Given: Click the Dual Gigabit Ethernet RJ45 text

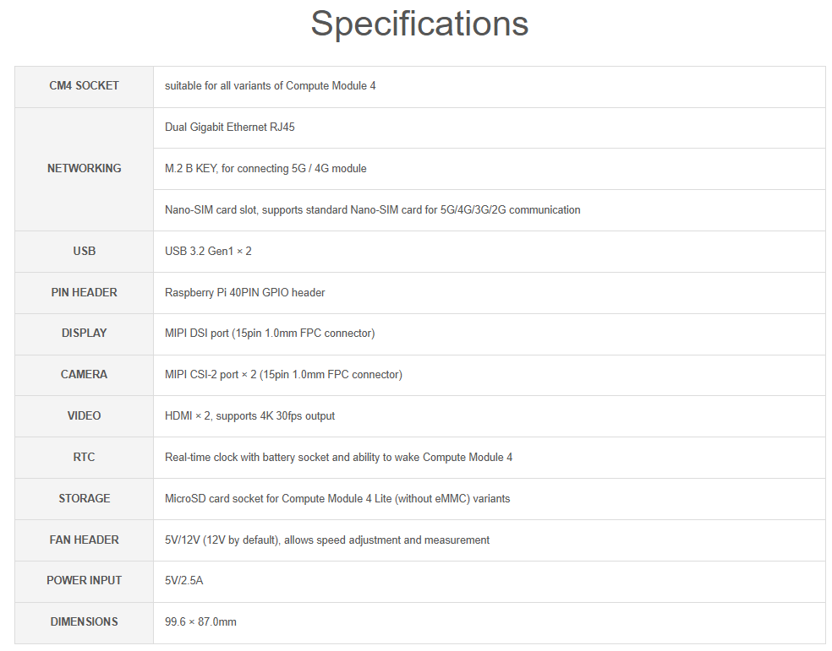Looking at the screenshot, I should click(229, 127).
